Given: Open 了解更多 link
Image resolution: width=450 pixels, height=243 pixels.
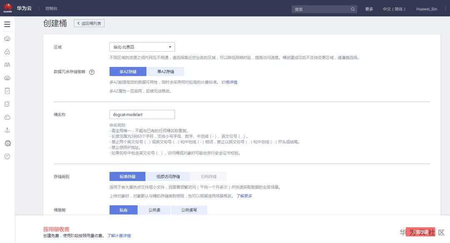Looking at the screenshot, I should coord(244,196).
